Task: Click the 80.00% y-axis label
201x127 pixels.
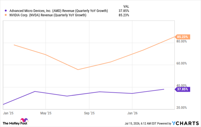Action: click(182, 41)
